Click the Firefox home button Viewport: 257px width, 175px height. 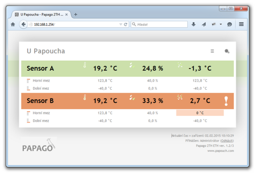pyautogui.click(x=13, y=24)
